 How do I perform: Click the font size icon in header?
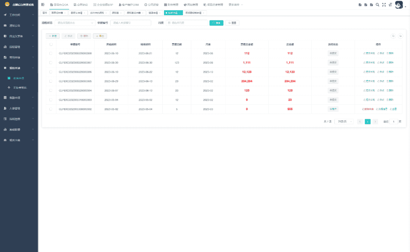390,5
